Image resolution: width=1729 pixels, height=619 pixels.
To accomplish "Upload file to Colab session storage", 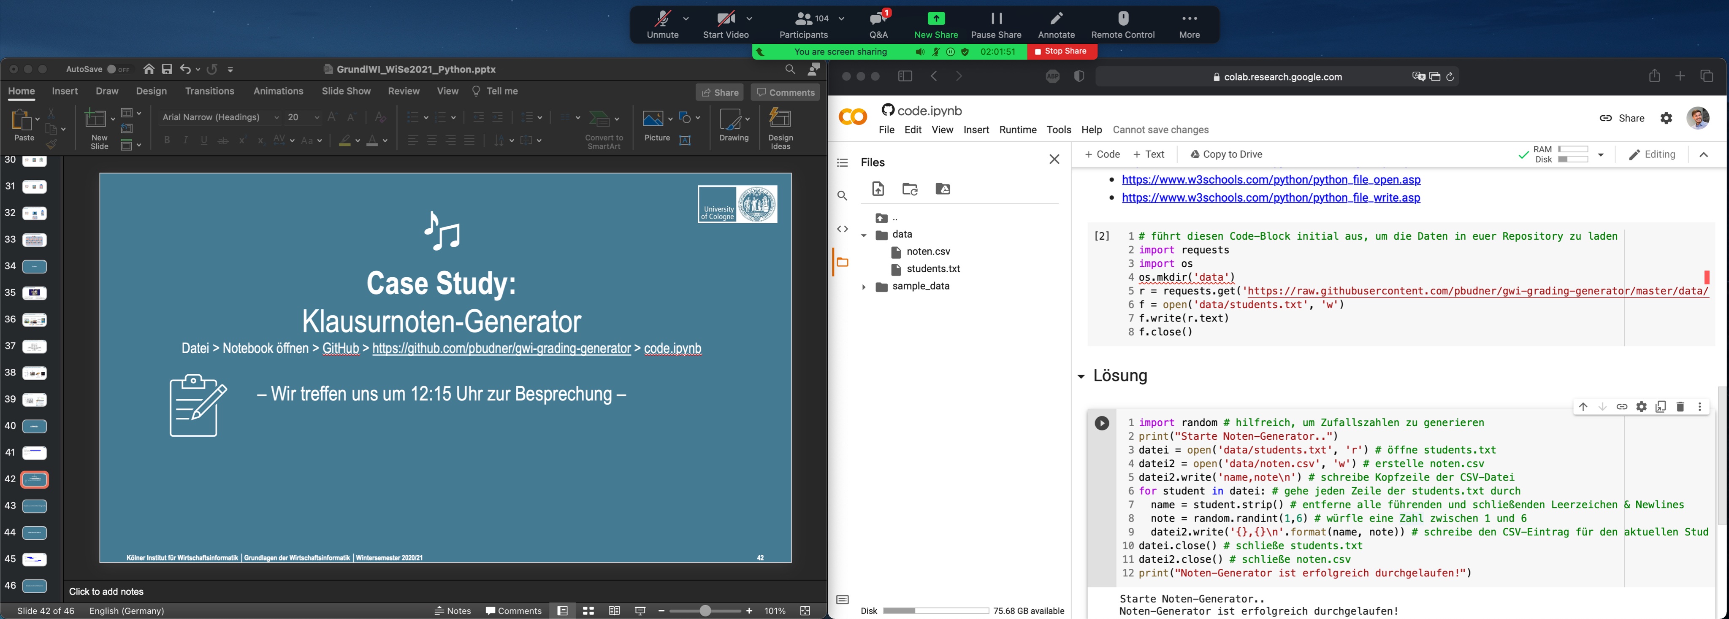I will 878,189.
